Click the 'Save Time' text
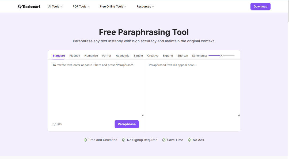The width and height of the screenshot is (289, 159). click(175, 140)
